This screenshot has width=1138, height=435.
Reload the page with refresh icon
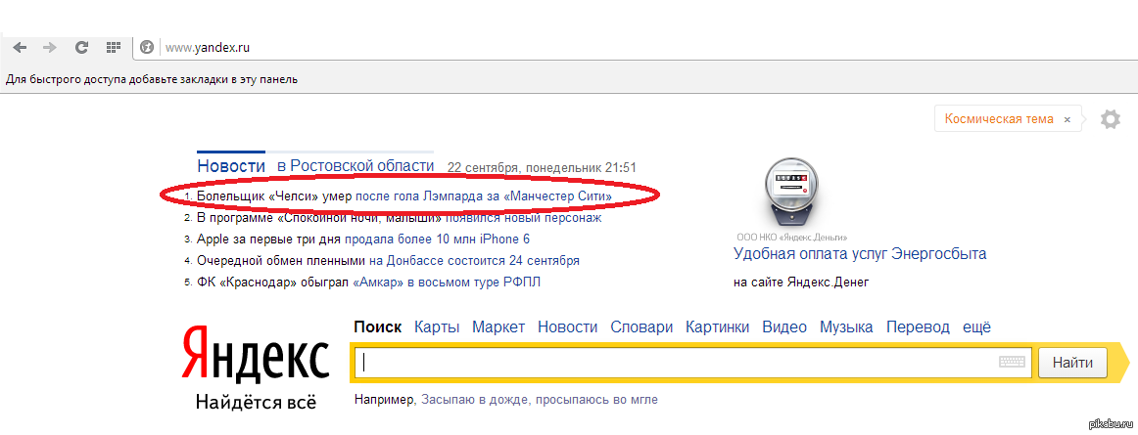(x=82, y=47)
